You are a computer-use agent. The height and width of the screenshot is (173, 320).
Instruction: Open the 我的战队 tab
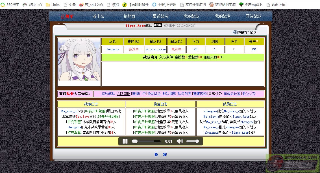tap(191, 17)
